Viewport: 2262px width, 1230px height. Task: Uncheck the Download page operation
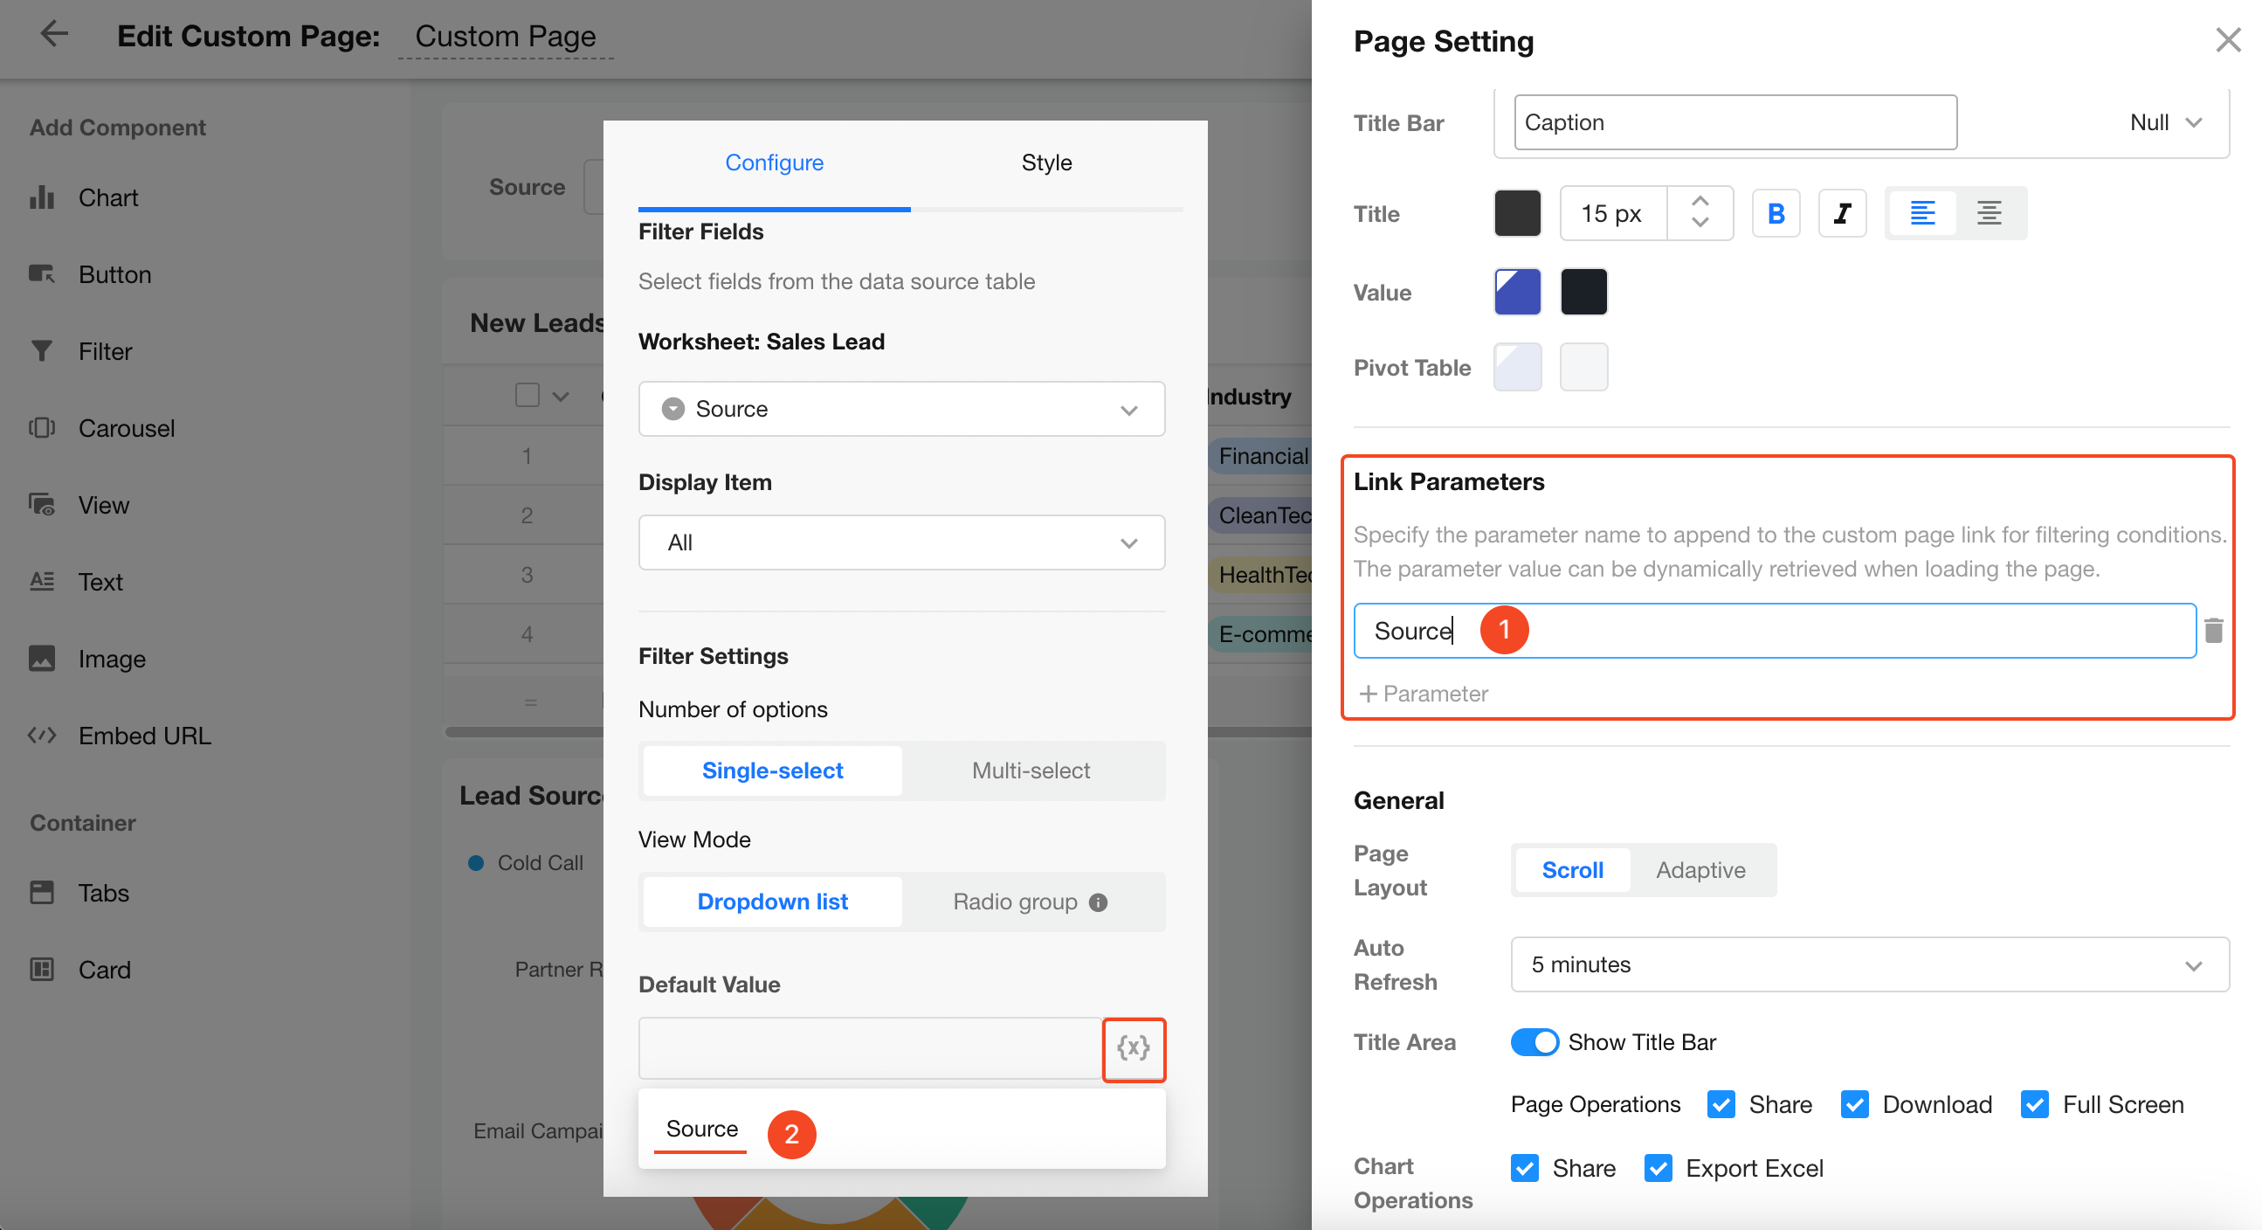pos(1854,1104)
